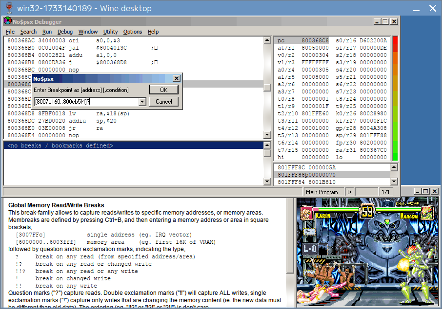Viewport: 442px width, 309px height.
Task: Click the s1/r17 register value 000000DE
Action: (x=373, y=48)
